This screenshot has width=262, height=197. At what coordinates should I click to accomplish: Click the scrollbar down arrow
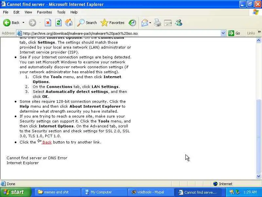(x=259, y=176)
